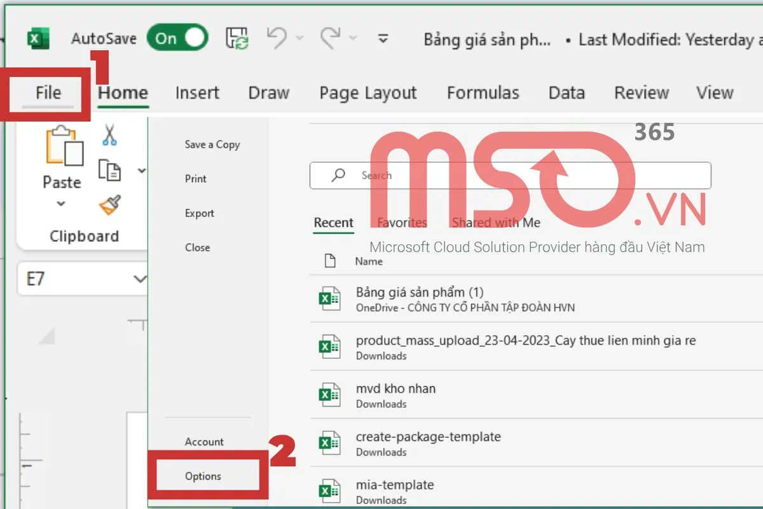Open the File tab
The width and height of the screenshot is (763, 509).
point(48,93)
